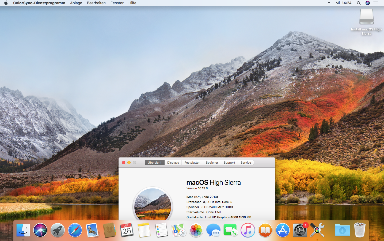The height and width of the screenshot is (241, 384).
Task: Open Finder from the Dock
Action: tap(23, 230)
